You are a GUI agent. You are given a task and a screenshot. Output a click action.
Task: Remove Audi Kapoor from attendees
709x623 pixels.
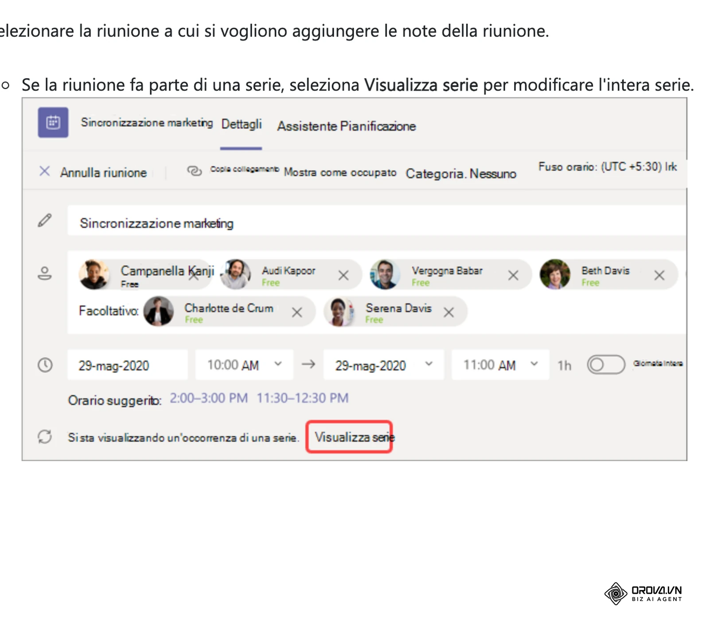coord(343,275)
